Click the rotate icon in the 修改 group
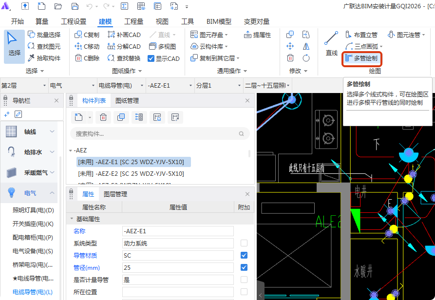This screenshot has height=300, width=435. tap(307, 57)
